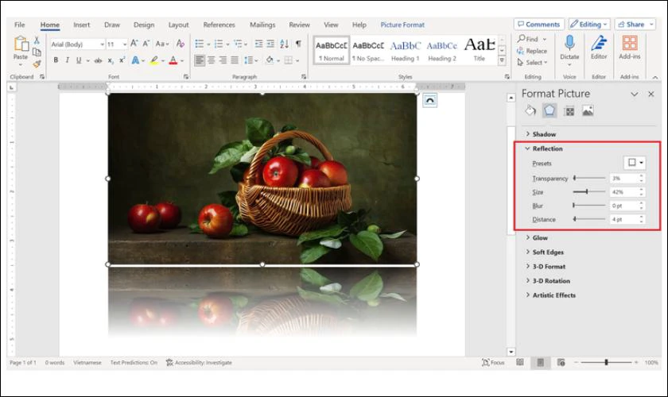
Task: Increase paragraph indent
Action: pyautogui.click(x=270, y=44)
